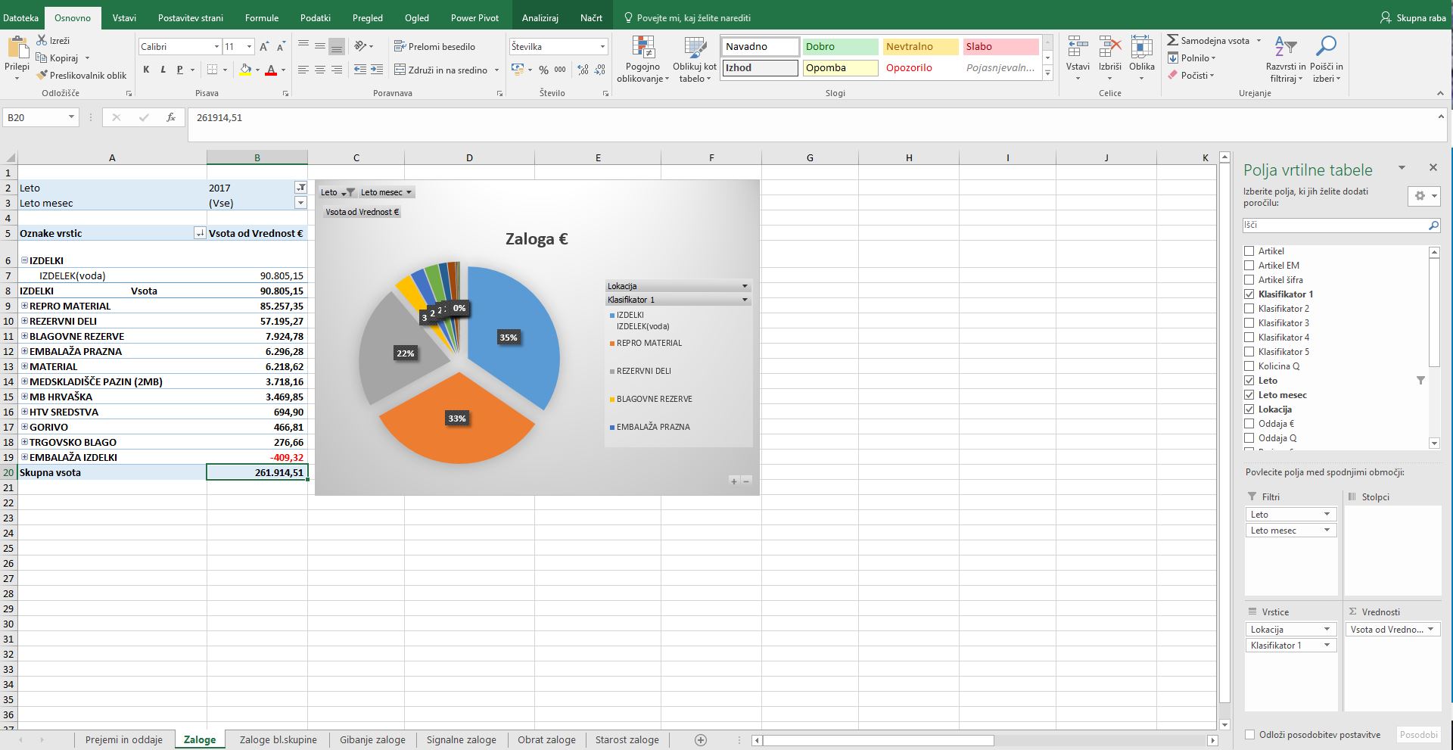1453x750 pixels.
Task: Switch to the Vstavi ribbon tab
Action: point(124,18)
